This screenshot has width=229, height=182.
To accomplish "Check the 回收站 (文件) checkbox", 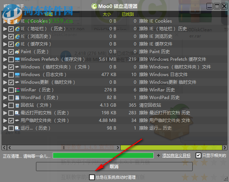I will point(11,105).
